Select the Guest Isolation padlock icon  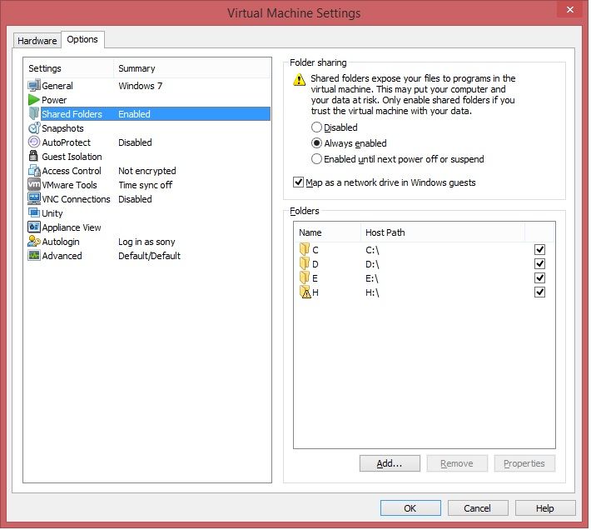34,157
